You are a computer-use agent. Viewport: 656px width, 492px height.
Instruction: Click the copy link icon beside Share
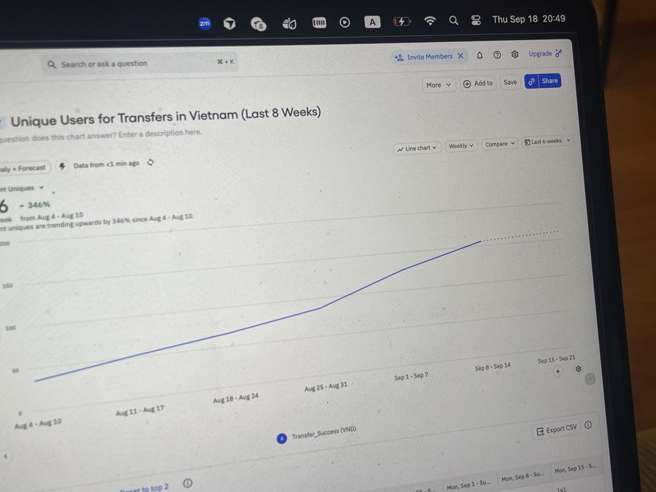[531, 81]
